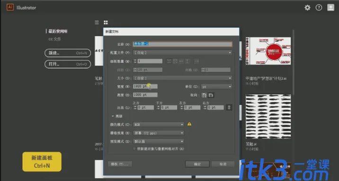Open the help question mark icon
This screenshot has height=181, width=339.
pos(319,8)
